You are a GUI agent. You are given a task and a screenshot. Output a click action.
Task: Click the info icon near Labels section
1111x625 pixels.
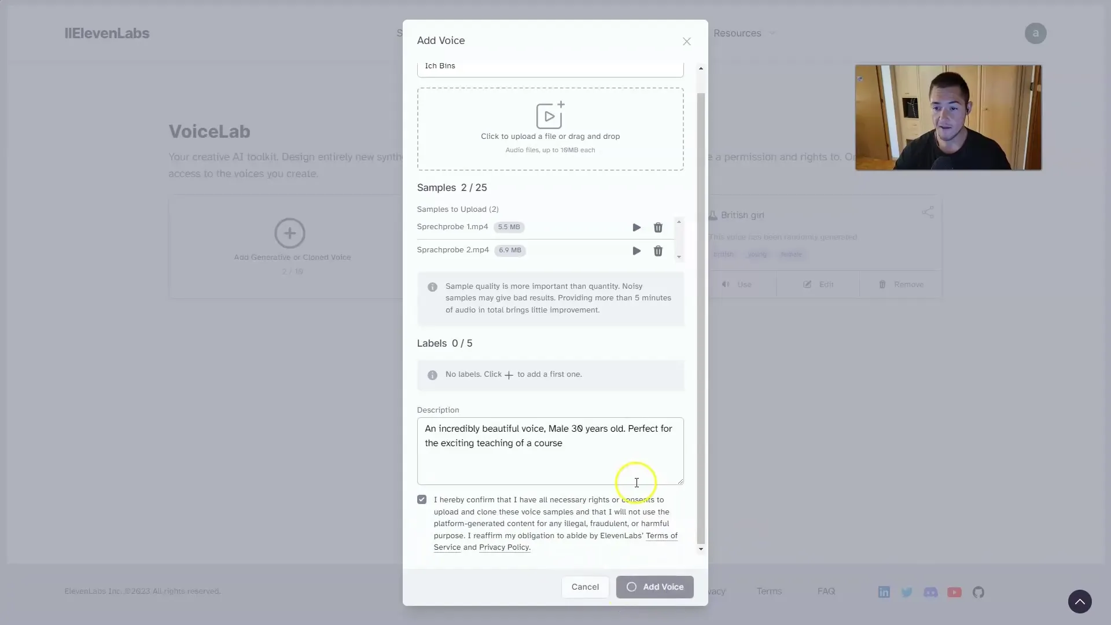point(432,374)
